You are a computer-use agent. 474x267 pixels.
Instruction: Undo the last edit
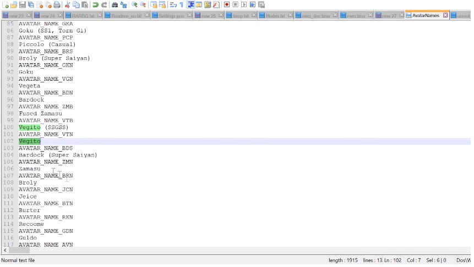[96, 4]
